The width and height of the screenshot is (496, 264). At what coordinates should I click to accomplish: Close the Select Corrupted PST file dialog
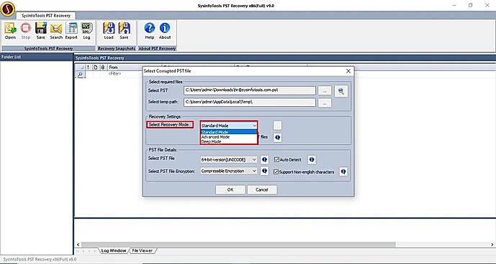348,71
